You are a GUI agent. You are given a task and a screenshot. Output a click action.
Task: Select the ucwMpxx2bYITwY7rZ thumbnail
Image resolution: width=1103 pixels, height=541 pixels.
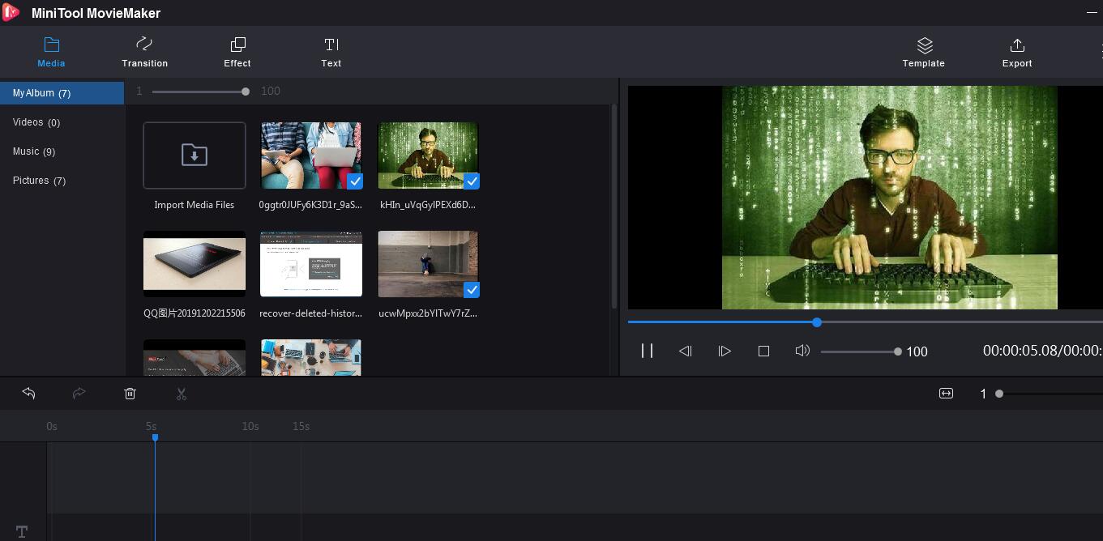click(428, 264)
